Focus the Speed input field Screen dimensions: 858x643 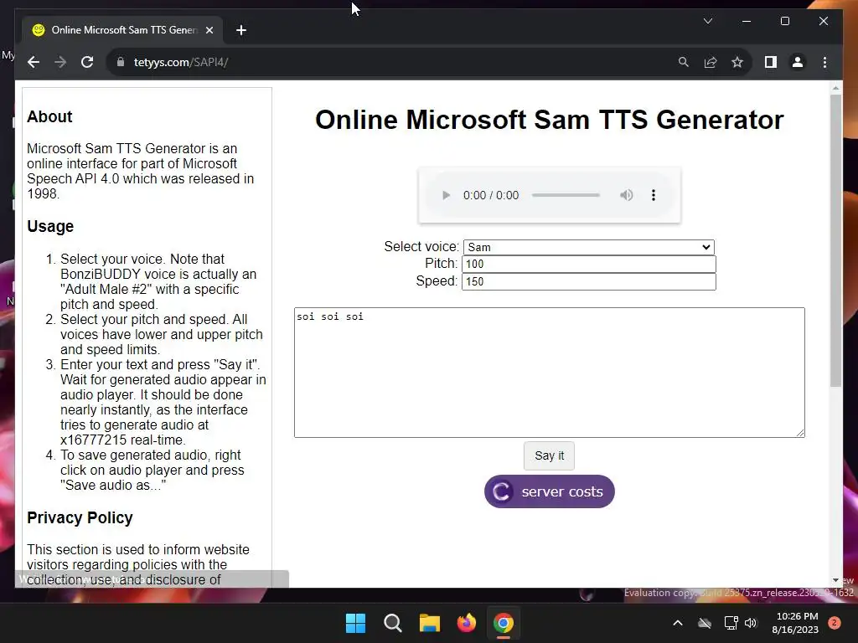tap(589, 281)
